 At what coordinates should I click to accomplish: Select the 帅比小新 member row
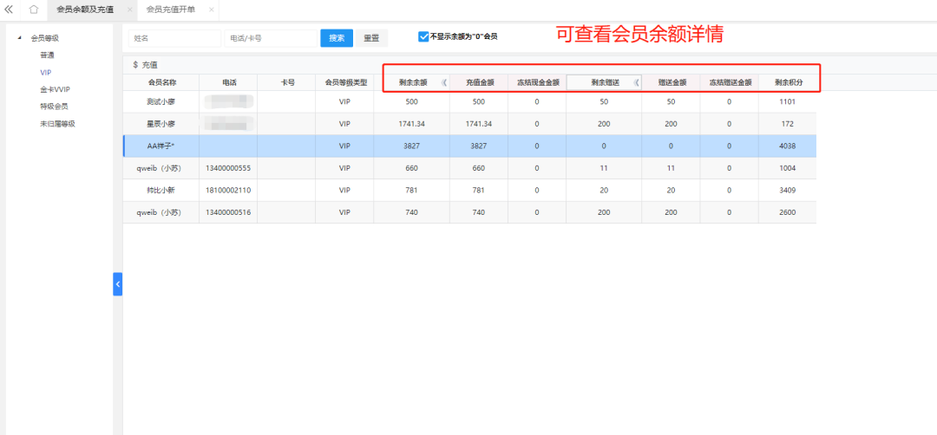pyautogui.click(x=161, y=190)
